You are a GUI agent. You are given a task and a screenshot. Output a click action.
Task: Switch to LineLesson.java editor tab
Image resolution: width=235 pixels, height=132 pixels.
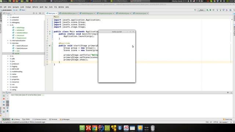tap(140, 13)
